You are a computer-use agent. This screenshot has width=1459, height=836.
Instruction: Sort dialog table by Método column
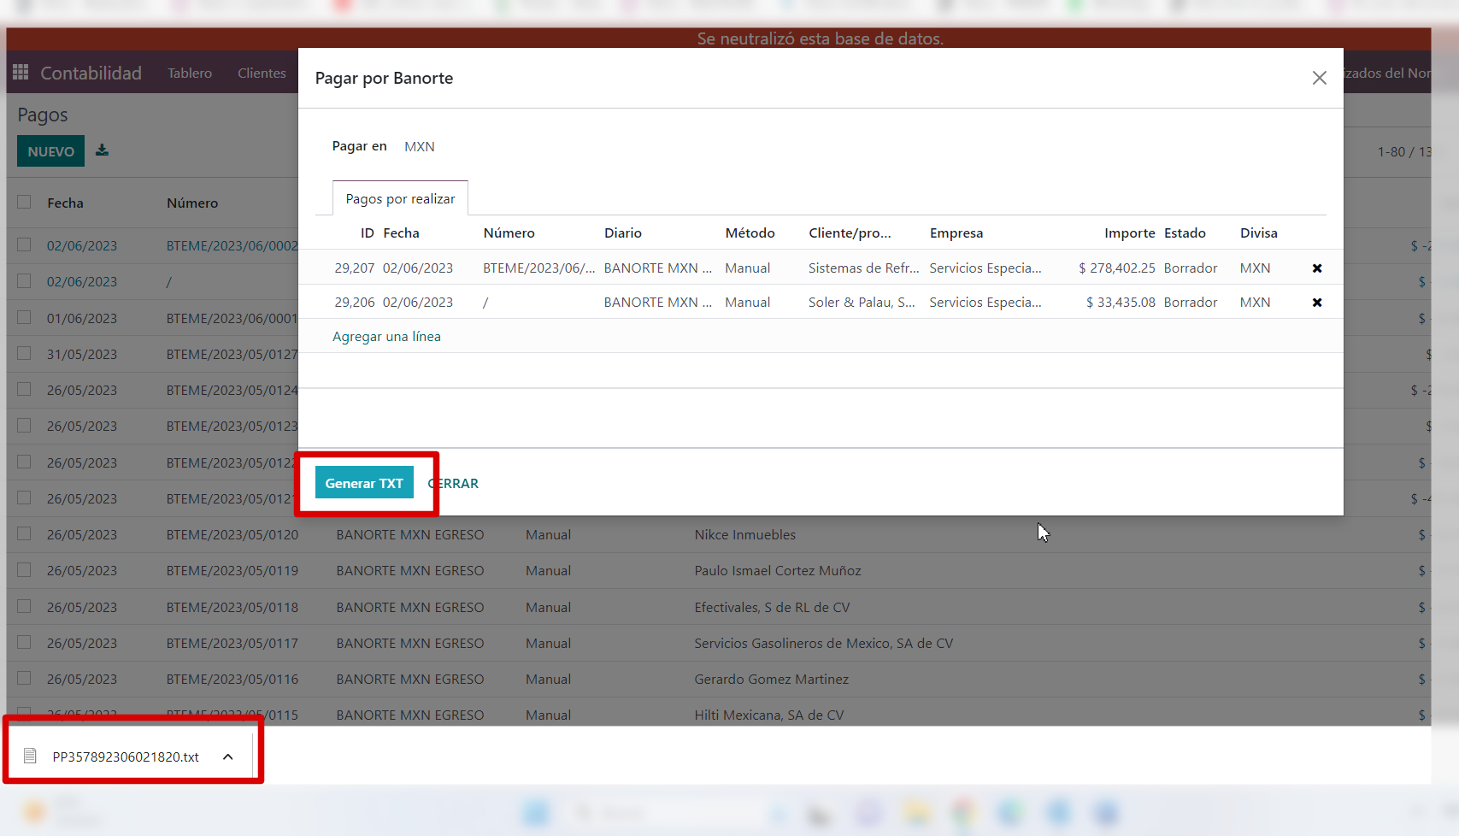(750, 233)
